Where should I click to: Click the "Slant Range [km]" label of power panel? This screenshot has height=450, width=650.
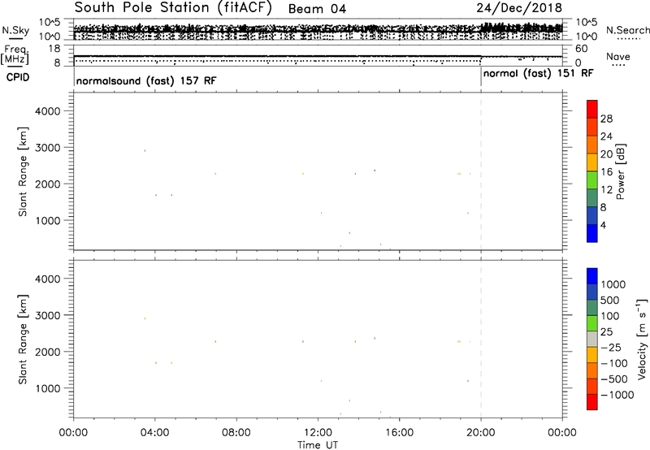[23, 171]
